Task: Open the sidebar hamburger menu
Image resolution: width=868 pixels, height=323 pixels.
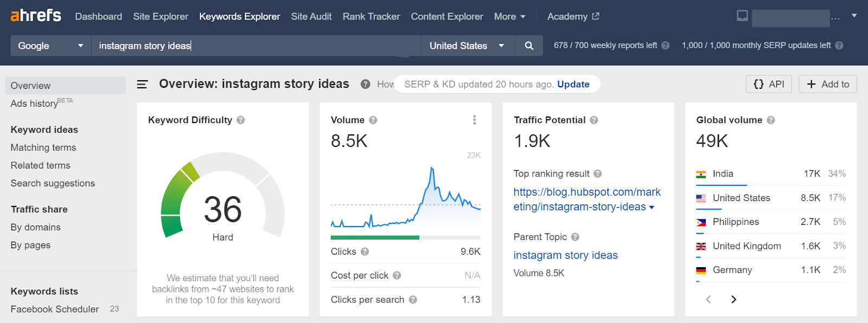Action: 142,85
